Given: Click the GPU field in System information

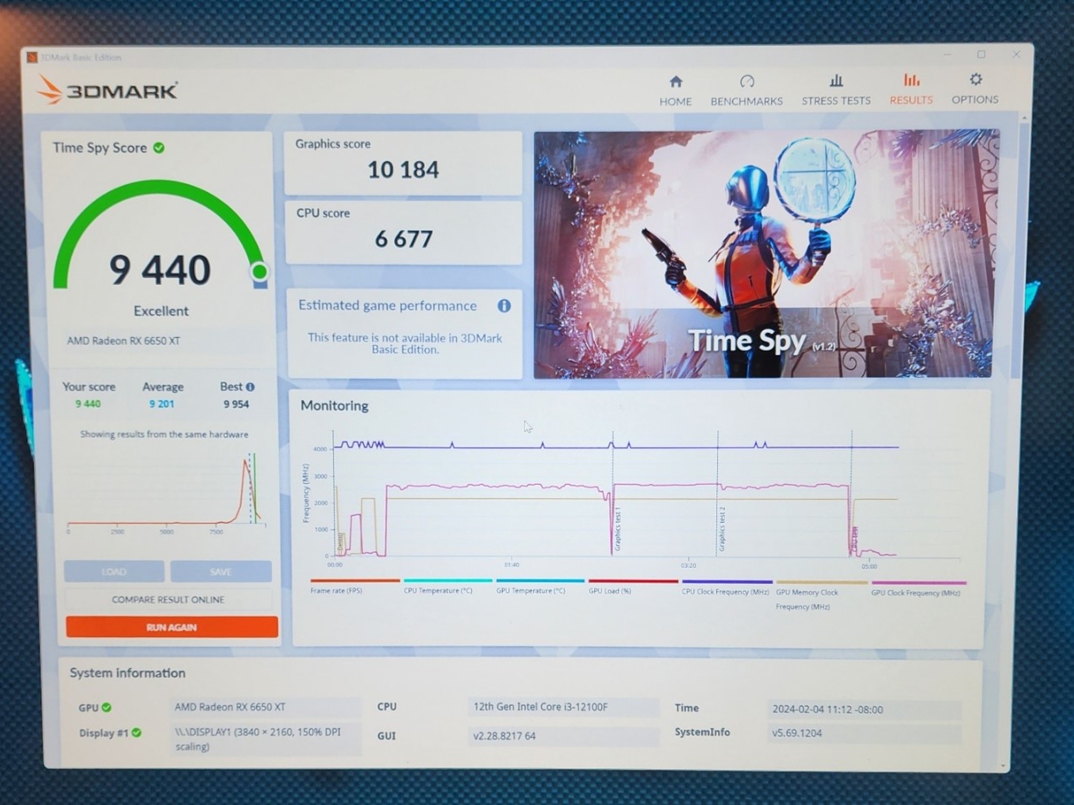Looking at the screenshot, I should [265, 707].
